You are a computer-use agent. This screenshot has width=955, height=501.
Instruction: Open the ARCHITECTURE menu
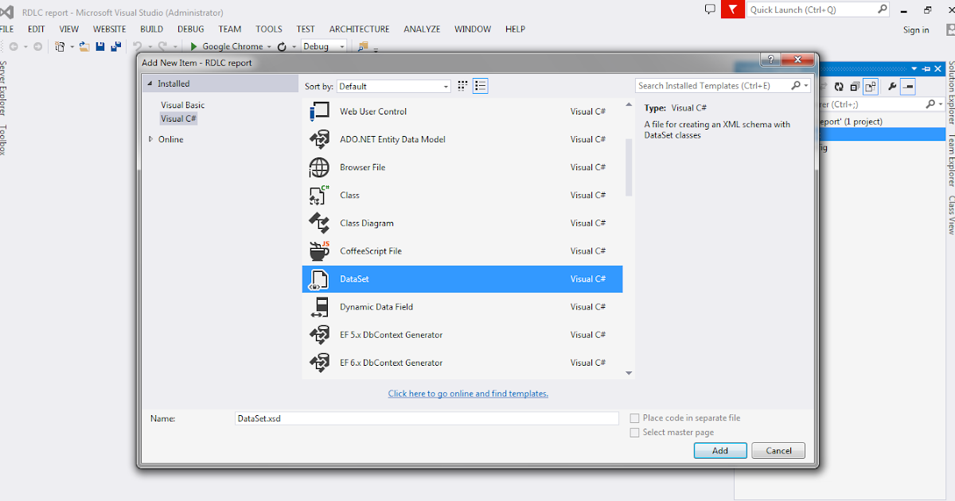click(360, 29)
